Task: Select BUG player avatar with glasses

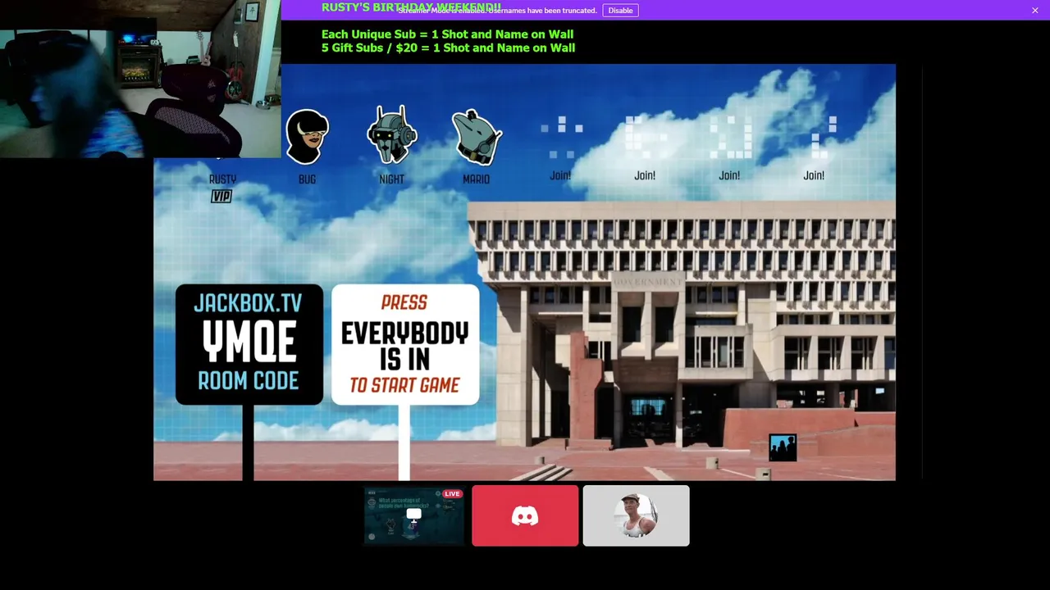Action: [x=308, y=136]
